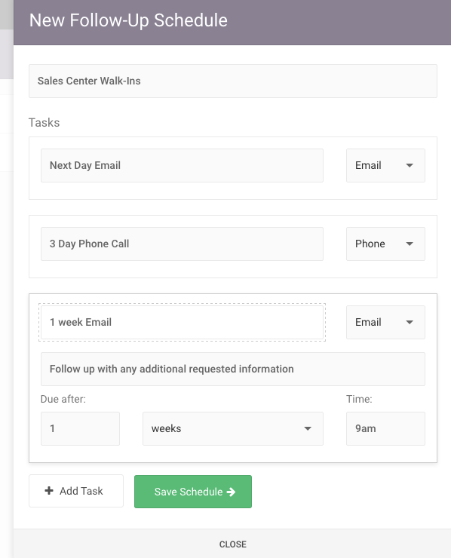This screenshot has width=451, height=558.
Task: Save the follow-up schedule
Action: 193,492
